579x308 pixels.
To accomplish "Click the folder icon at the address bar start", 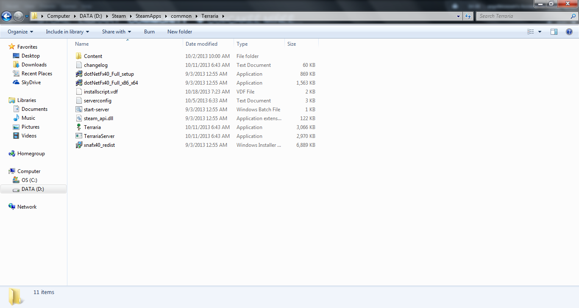I will pyautogui.click(x=35, y=16).
